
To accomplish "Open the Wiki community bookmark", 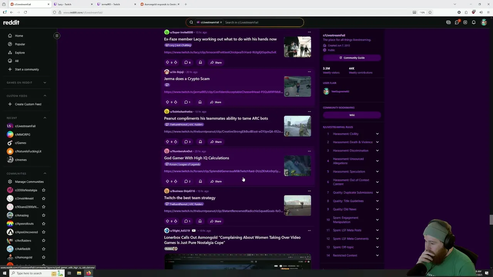I will 352,115.
